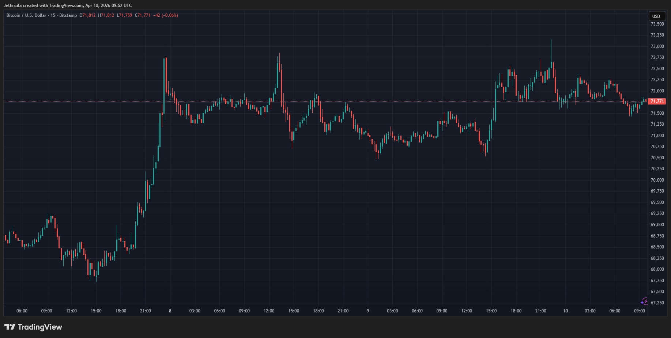Click the 15 interval value in the legend
Image resolution: width=671 pixels, height=338 pixels.
point(53,15)
